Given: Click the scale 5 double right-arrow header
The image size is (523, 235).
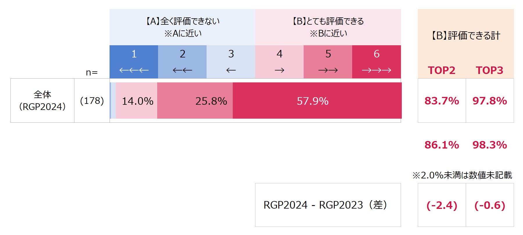Looking at the screenshot, I should pos(328,62).
